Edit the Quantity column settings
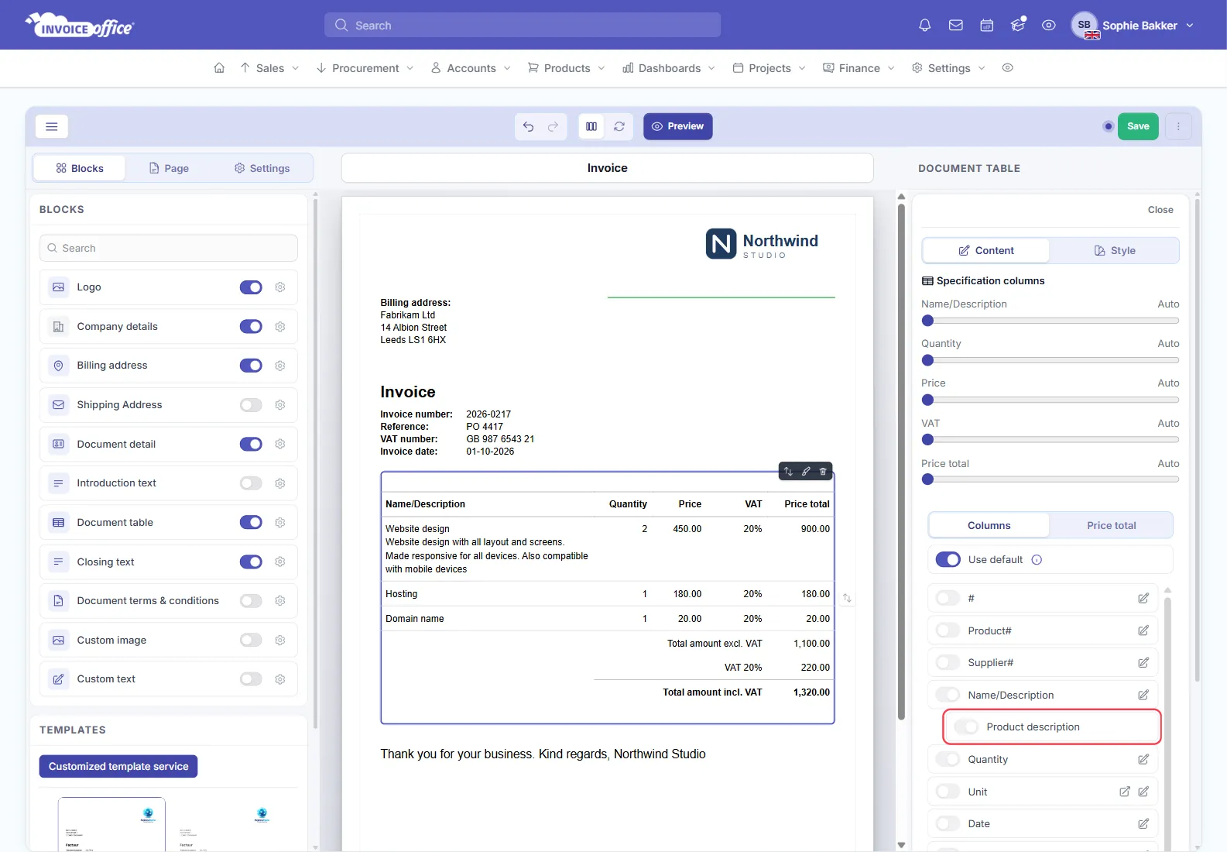The image size is (1227, 852). point(1143,760)
